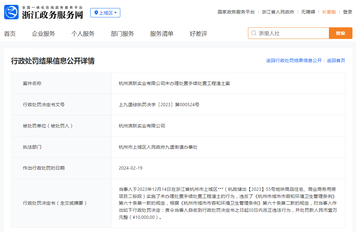Click the 行政处罚决定书文号 label cell
The width and height of the screenshot is (356, 232).
[x=61, y=105]
